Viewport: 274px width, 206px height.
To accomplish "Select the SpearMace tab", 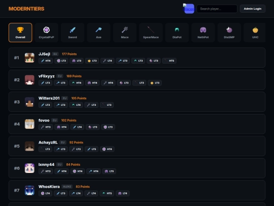I will pos(151,33).
